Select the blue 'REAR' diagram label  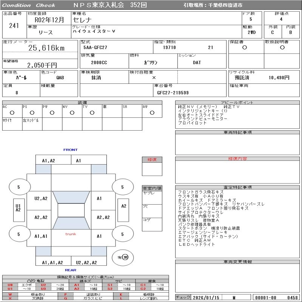click(71, 270)
